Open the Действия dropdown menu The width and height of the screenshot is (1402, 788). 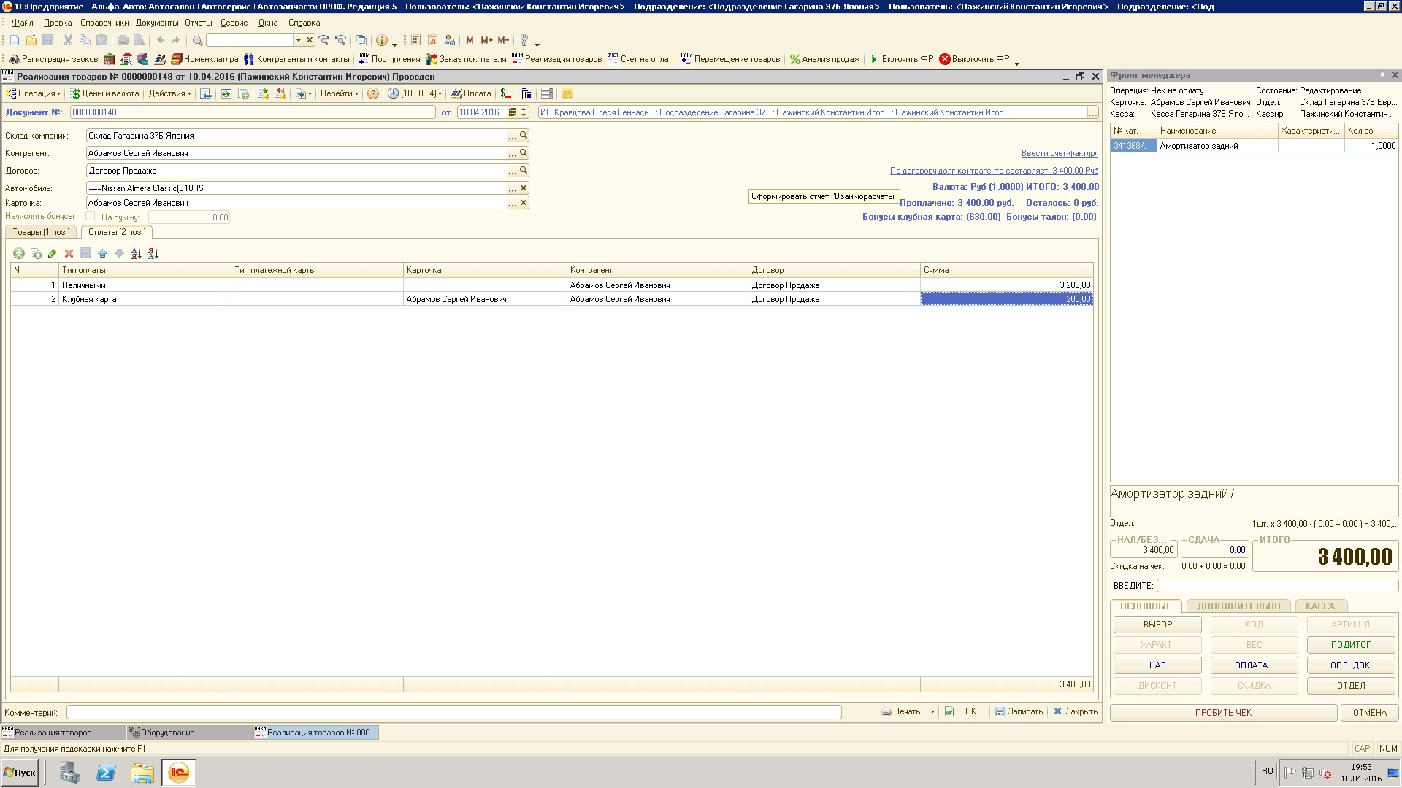pos(169,93)
